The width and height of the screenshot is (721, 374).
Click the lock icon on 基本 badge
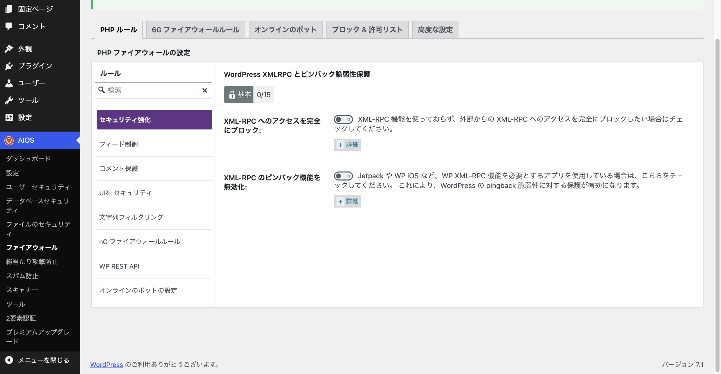pyautogui.click(x=232, y=95)
